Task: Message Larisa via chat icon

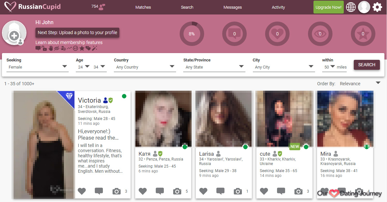Action: point(220,191)
